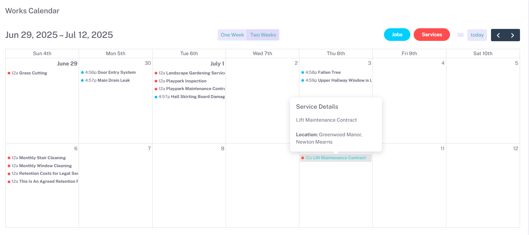Open the Door Entry System job
Viewport: 529px width, 235px height.
(116, 72)
